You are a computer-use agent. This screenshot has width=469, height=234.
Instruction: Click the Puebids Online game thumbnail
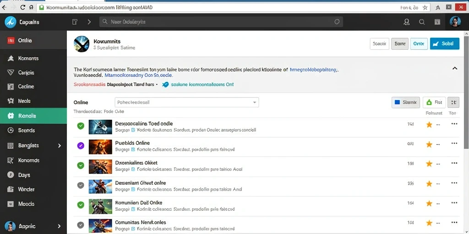[100, 147]
